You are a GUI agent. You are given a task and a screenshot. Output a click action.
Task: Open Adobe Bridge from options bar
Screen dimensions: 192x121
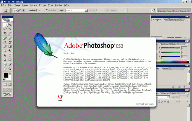click(153, 10)
